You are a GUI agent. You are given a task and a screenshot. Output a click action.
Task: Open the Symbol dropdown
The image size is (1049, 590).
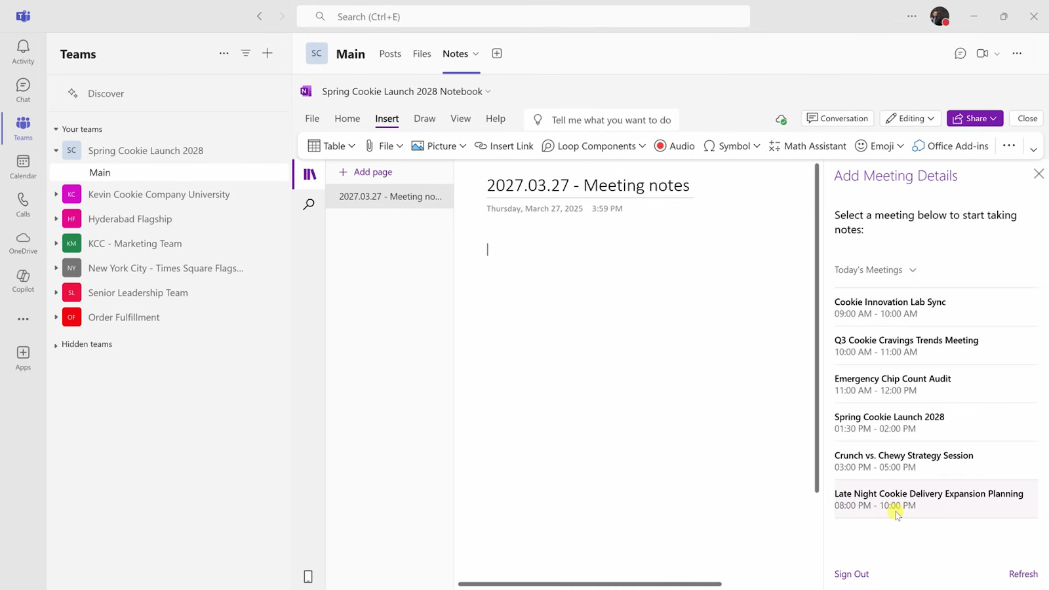tap(732, 146)
